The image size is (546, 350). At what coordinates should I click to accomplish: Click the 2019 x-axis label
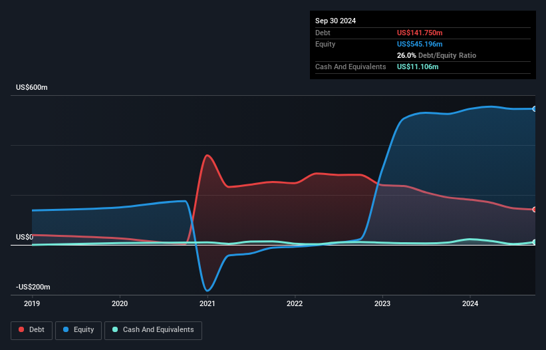point(32,303)
